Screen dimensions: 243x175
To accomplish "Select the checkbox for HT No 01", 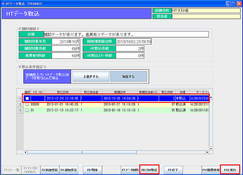I will pos(27,111).
